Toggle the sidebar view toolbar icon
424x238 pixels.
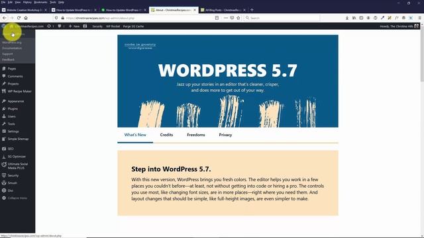tap(361, 18)
